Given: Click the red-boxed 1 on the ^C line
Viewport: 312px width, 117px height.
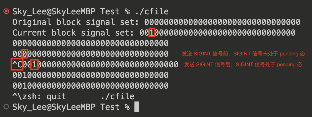Looking at the screenshot, I should point(34,65).
